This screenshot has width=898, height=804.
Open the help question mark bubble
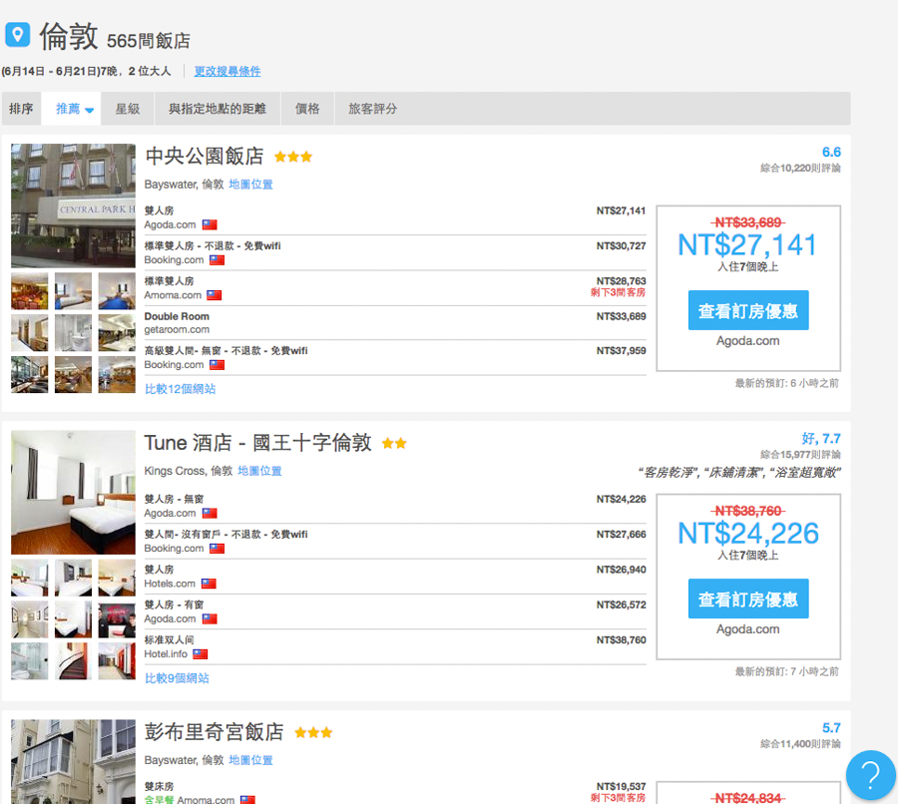870,775
